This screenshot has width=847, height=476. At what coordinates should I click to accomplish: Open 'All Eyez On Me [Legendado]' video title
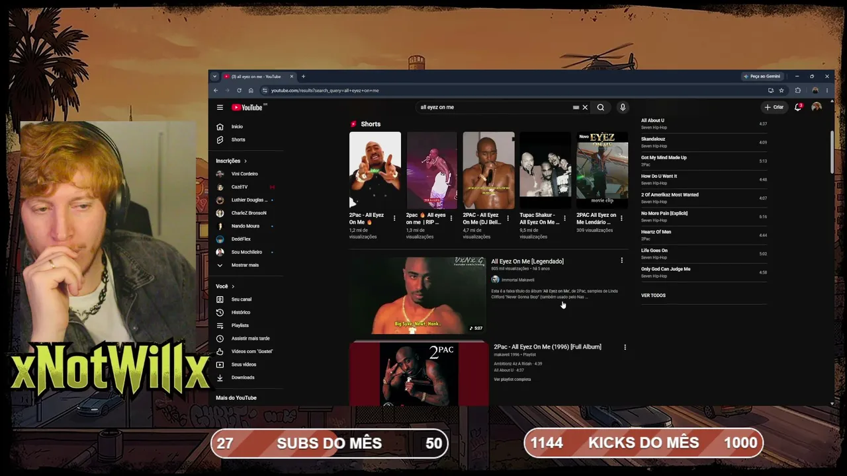point(527,261)
